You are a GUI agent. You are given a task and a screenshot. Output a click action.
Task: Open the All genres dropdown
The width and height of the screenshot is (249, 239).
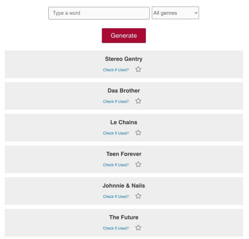click(175, 13)
